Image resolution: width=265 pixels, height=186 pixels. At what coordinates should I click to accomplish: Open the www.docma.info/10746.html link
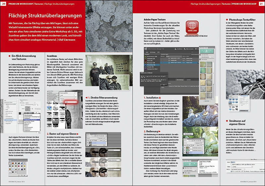tap(196, 36)
